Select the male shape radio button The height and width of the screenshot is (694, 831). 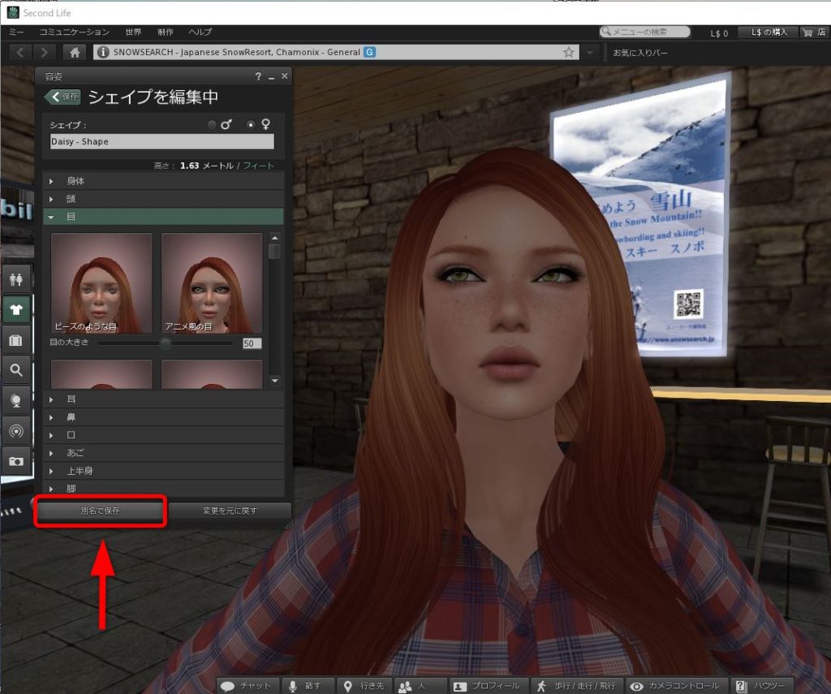coord(212,125)
